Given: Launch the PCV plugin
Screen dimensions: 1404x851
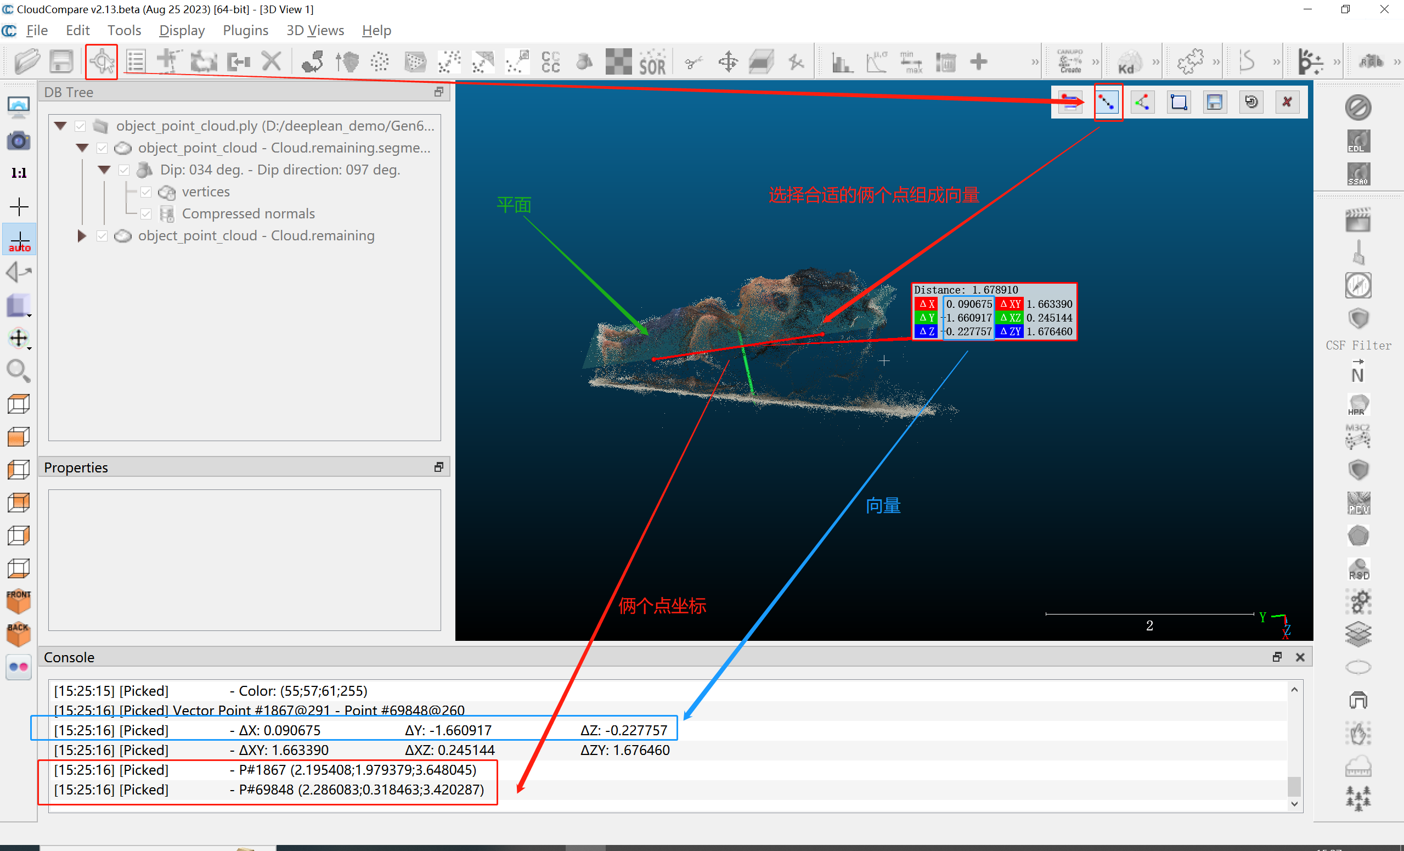Looking at the screenshot, I should click(x=1358, y=503).
